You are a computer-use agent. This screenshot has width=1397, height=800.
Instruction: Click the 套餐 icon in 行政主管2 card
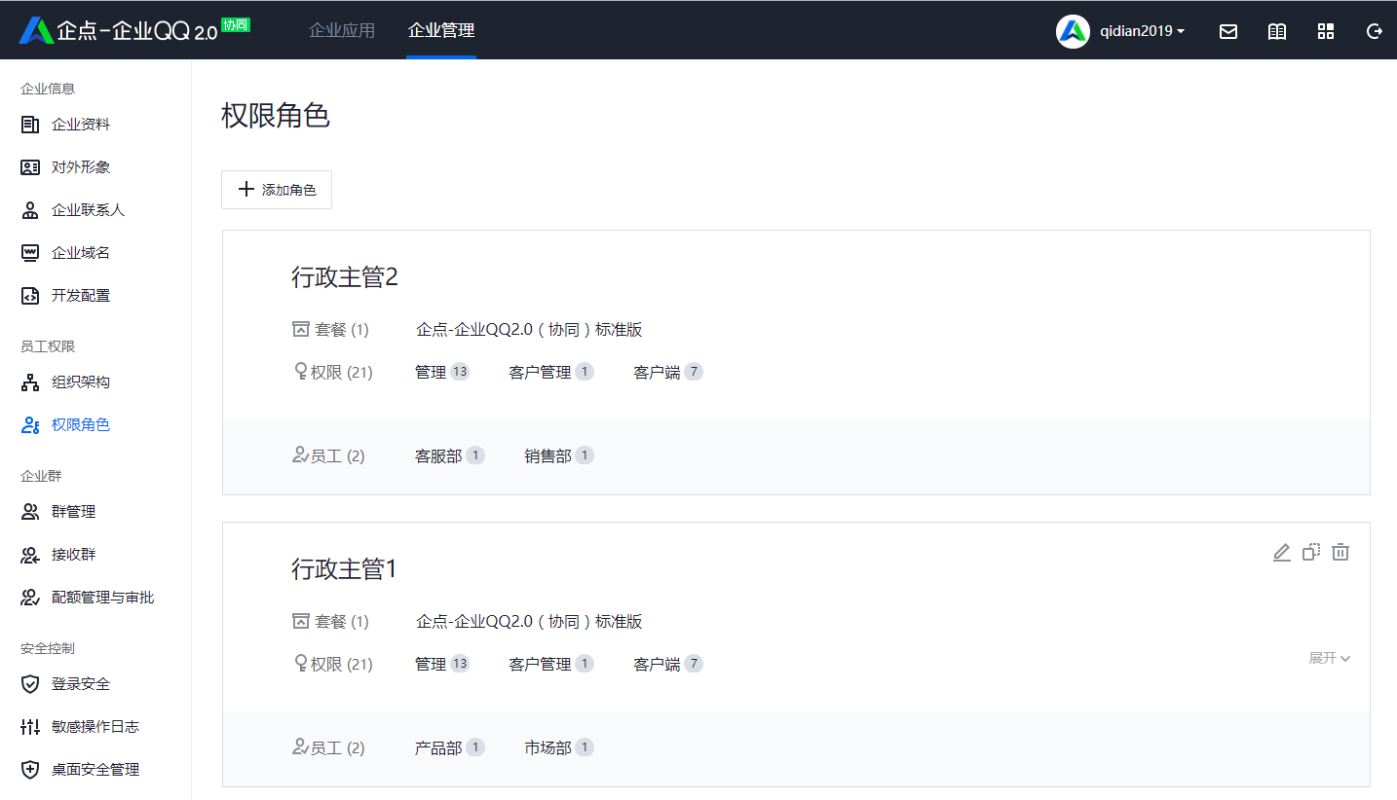[x=301, y=330]
